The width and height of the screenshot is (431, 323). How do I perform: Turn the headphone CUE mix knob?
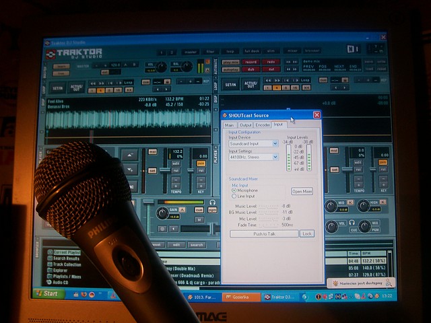coord(365,226)
